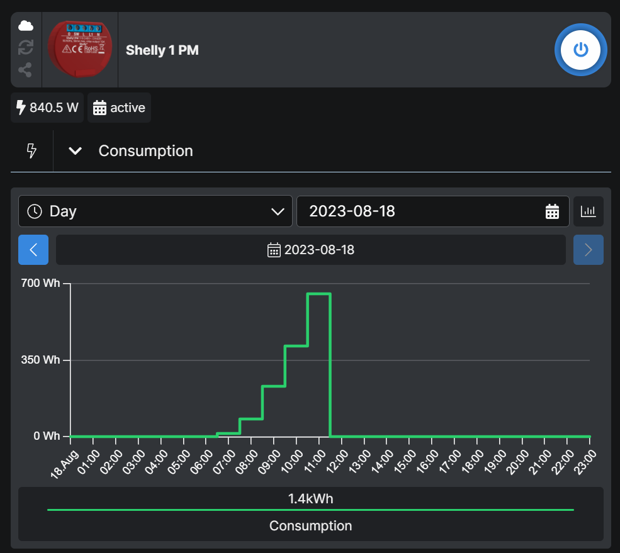Image resolution: width=620 pixels, height=553 pixels.
Task: Open the Day period dropdown
Action: pos(155,211)
